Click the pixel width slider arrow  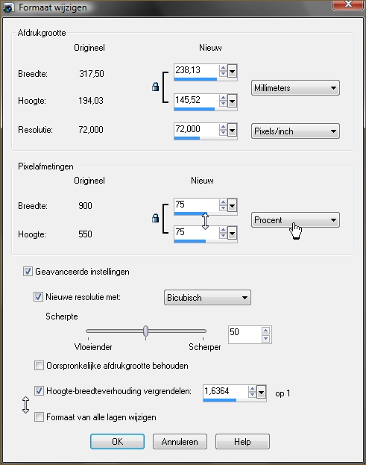[x=232, y=205]
